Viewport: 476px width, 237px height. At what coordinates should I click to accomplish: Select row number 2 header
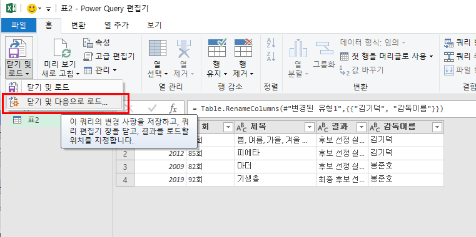[125, 154]
